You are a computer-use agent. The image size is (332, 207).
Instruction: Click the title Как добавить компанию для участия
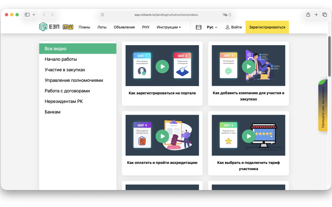[249, 96]
